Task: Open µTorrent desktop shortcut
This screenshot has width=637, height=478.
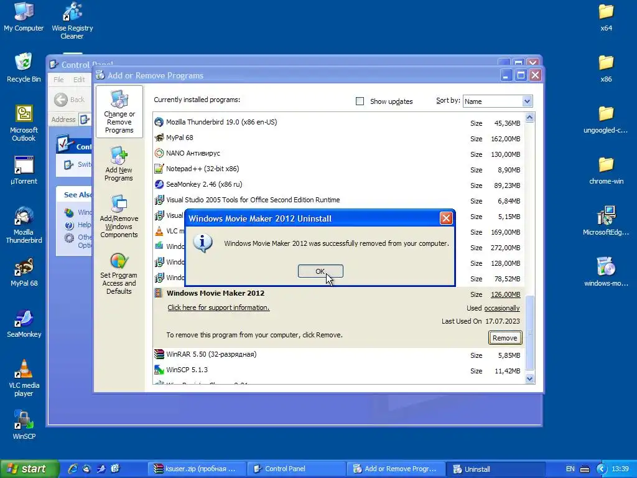Action: click(24, 171)
